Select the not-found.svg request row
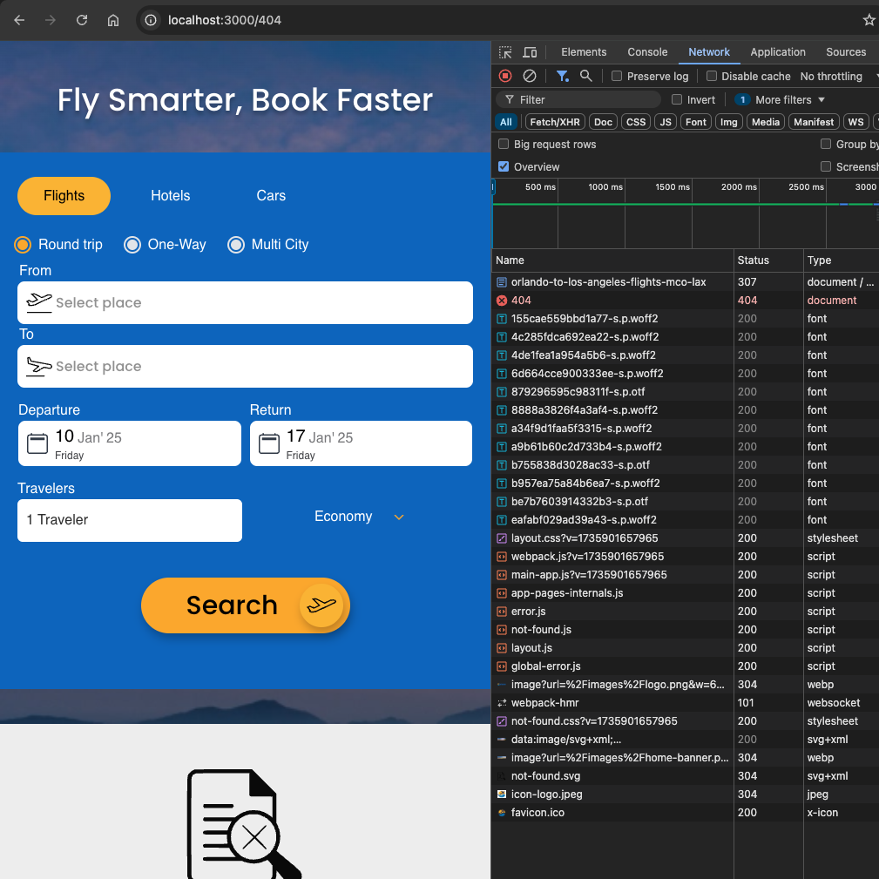 [685, 776]
